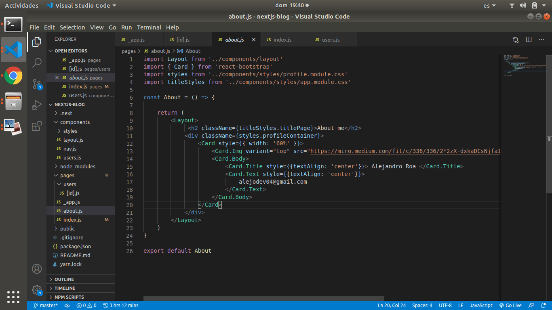
Task: Expand the OUTLINE section
Action: [64, 279]
